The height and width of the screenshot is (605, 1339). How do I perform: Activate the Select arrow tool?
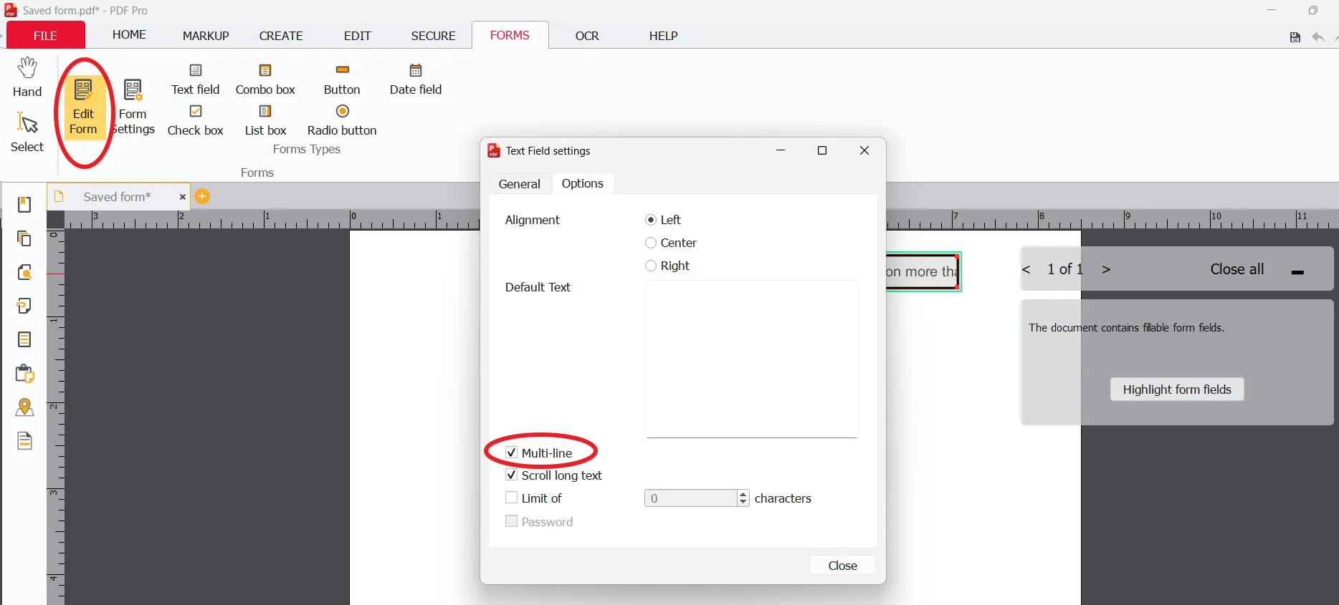[27, 132]
